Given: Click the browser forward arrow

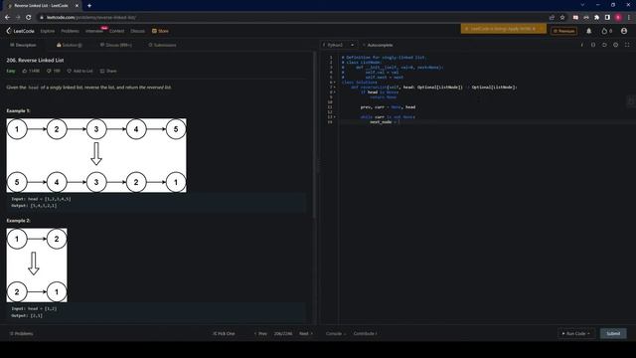Looking at the screenshot, I should (x=18, y=18).
